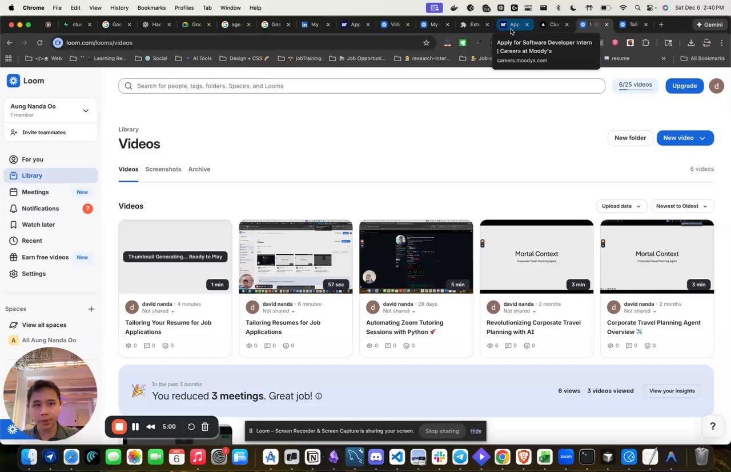Screen dimensions: 731x472
Task: Open Visual Studio Code from the Dock
Action: point(397,457)
